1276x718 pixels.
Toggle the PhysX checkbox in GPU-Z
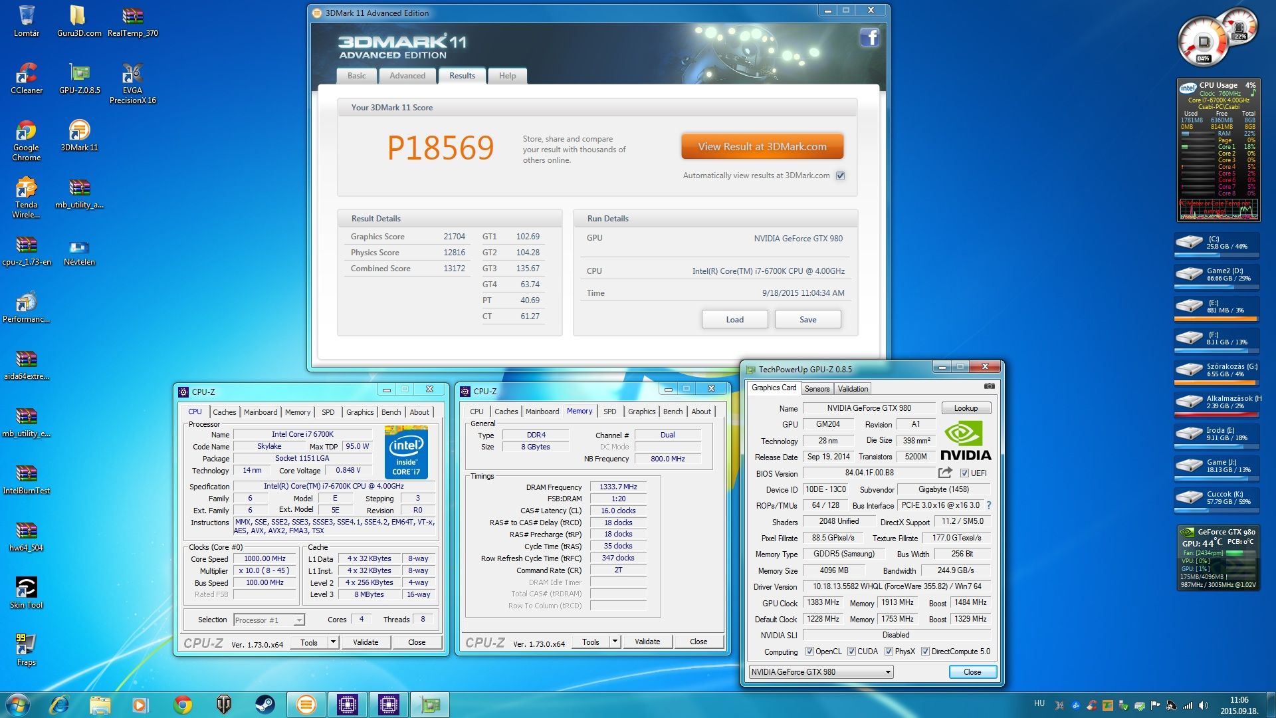click(889, 652)
